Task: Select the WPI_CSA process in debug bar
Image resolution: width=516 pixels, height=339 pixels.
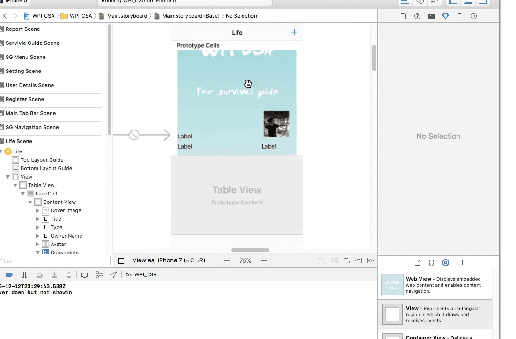Action: pyautogui.click(x=141, y=274)
